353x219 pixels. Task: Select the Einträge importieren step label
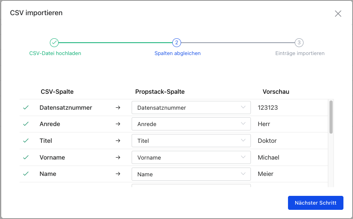pos(300,53)
